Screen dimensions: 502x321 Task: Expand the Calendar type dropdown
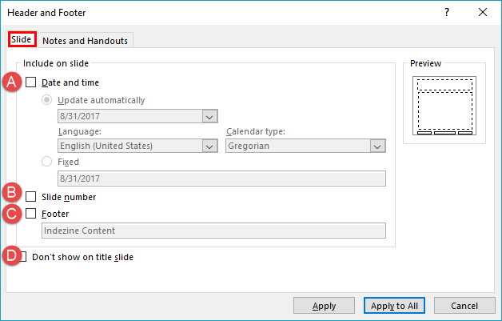[x=377, y=146]
